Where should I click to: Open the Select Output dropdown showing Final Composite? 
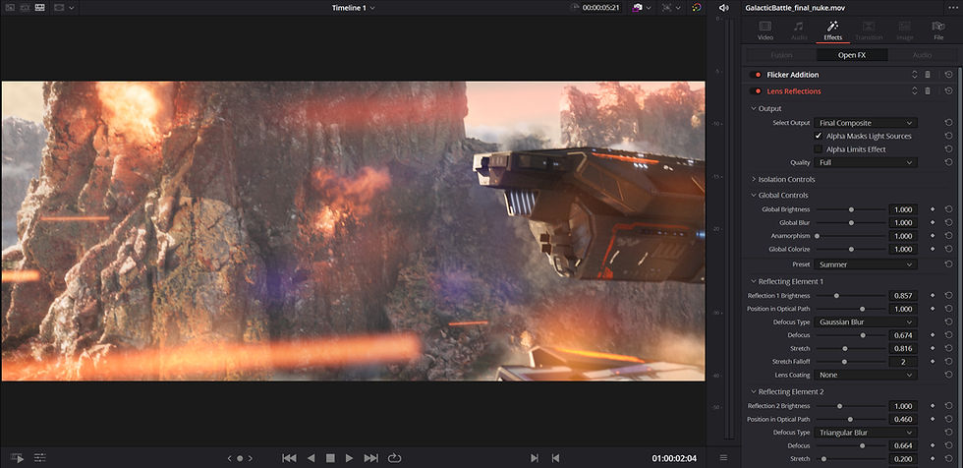(x=866, y=123)
